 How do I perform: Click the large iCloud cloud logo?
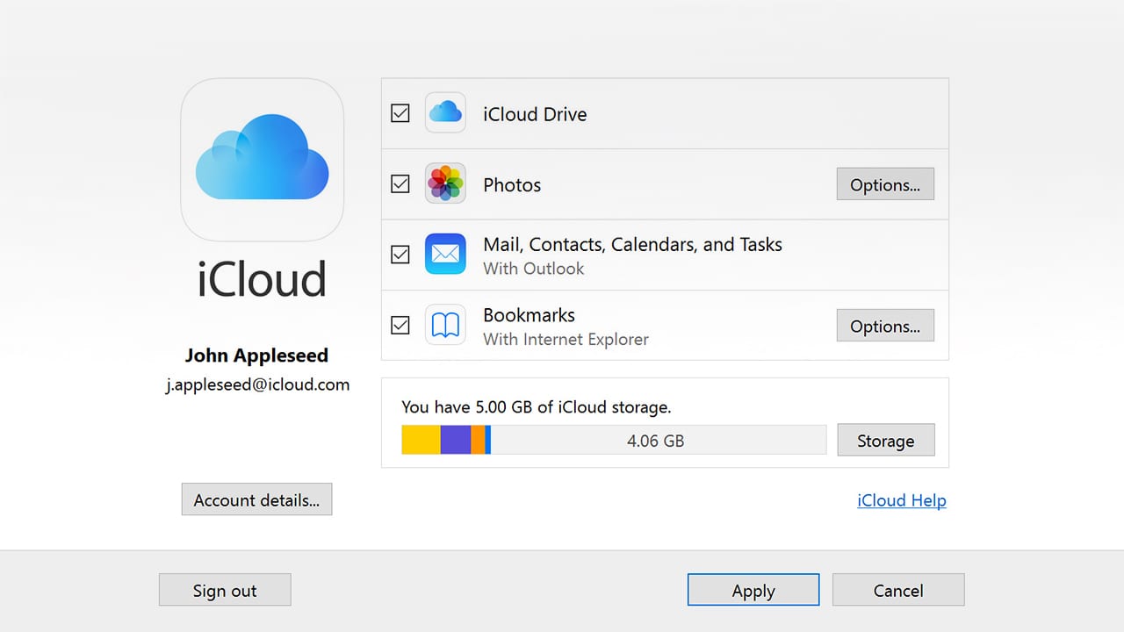pyautogui.click(x=262, y=159)
